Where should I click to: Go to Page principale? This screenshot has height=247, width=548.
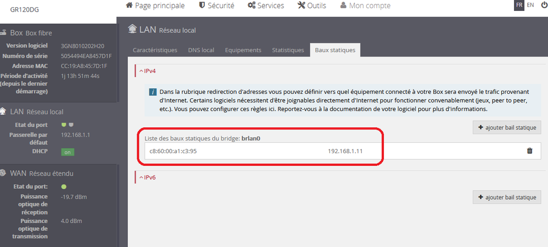[155, 5]
